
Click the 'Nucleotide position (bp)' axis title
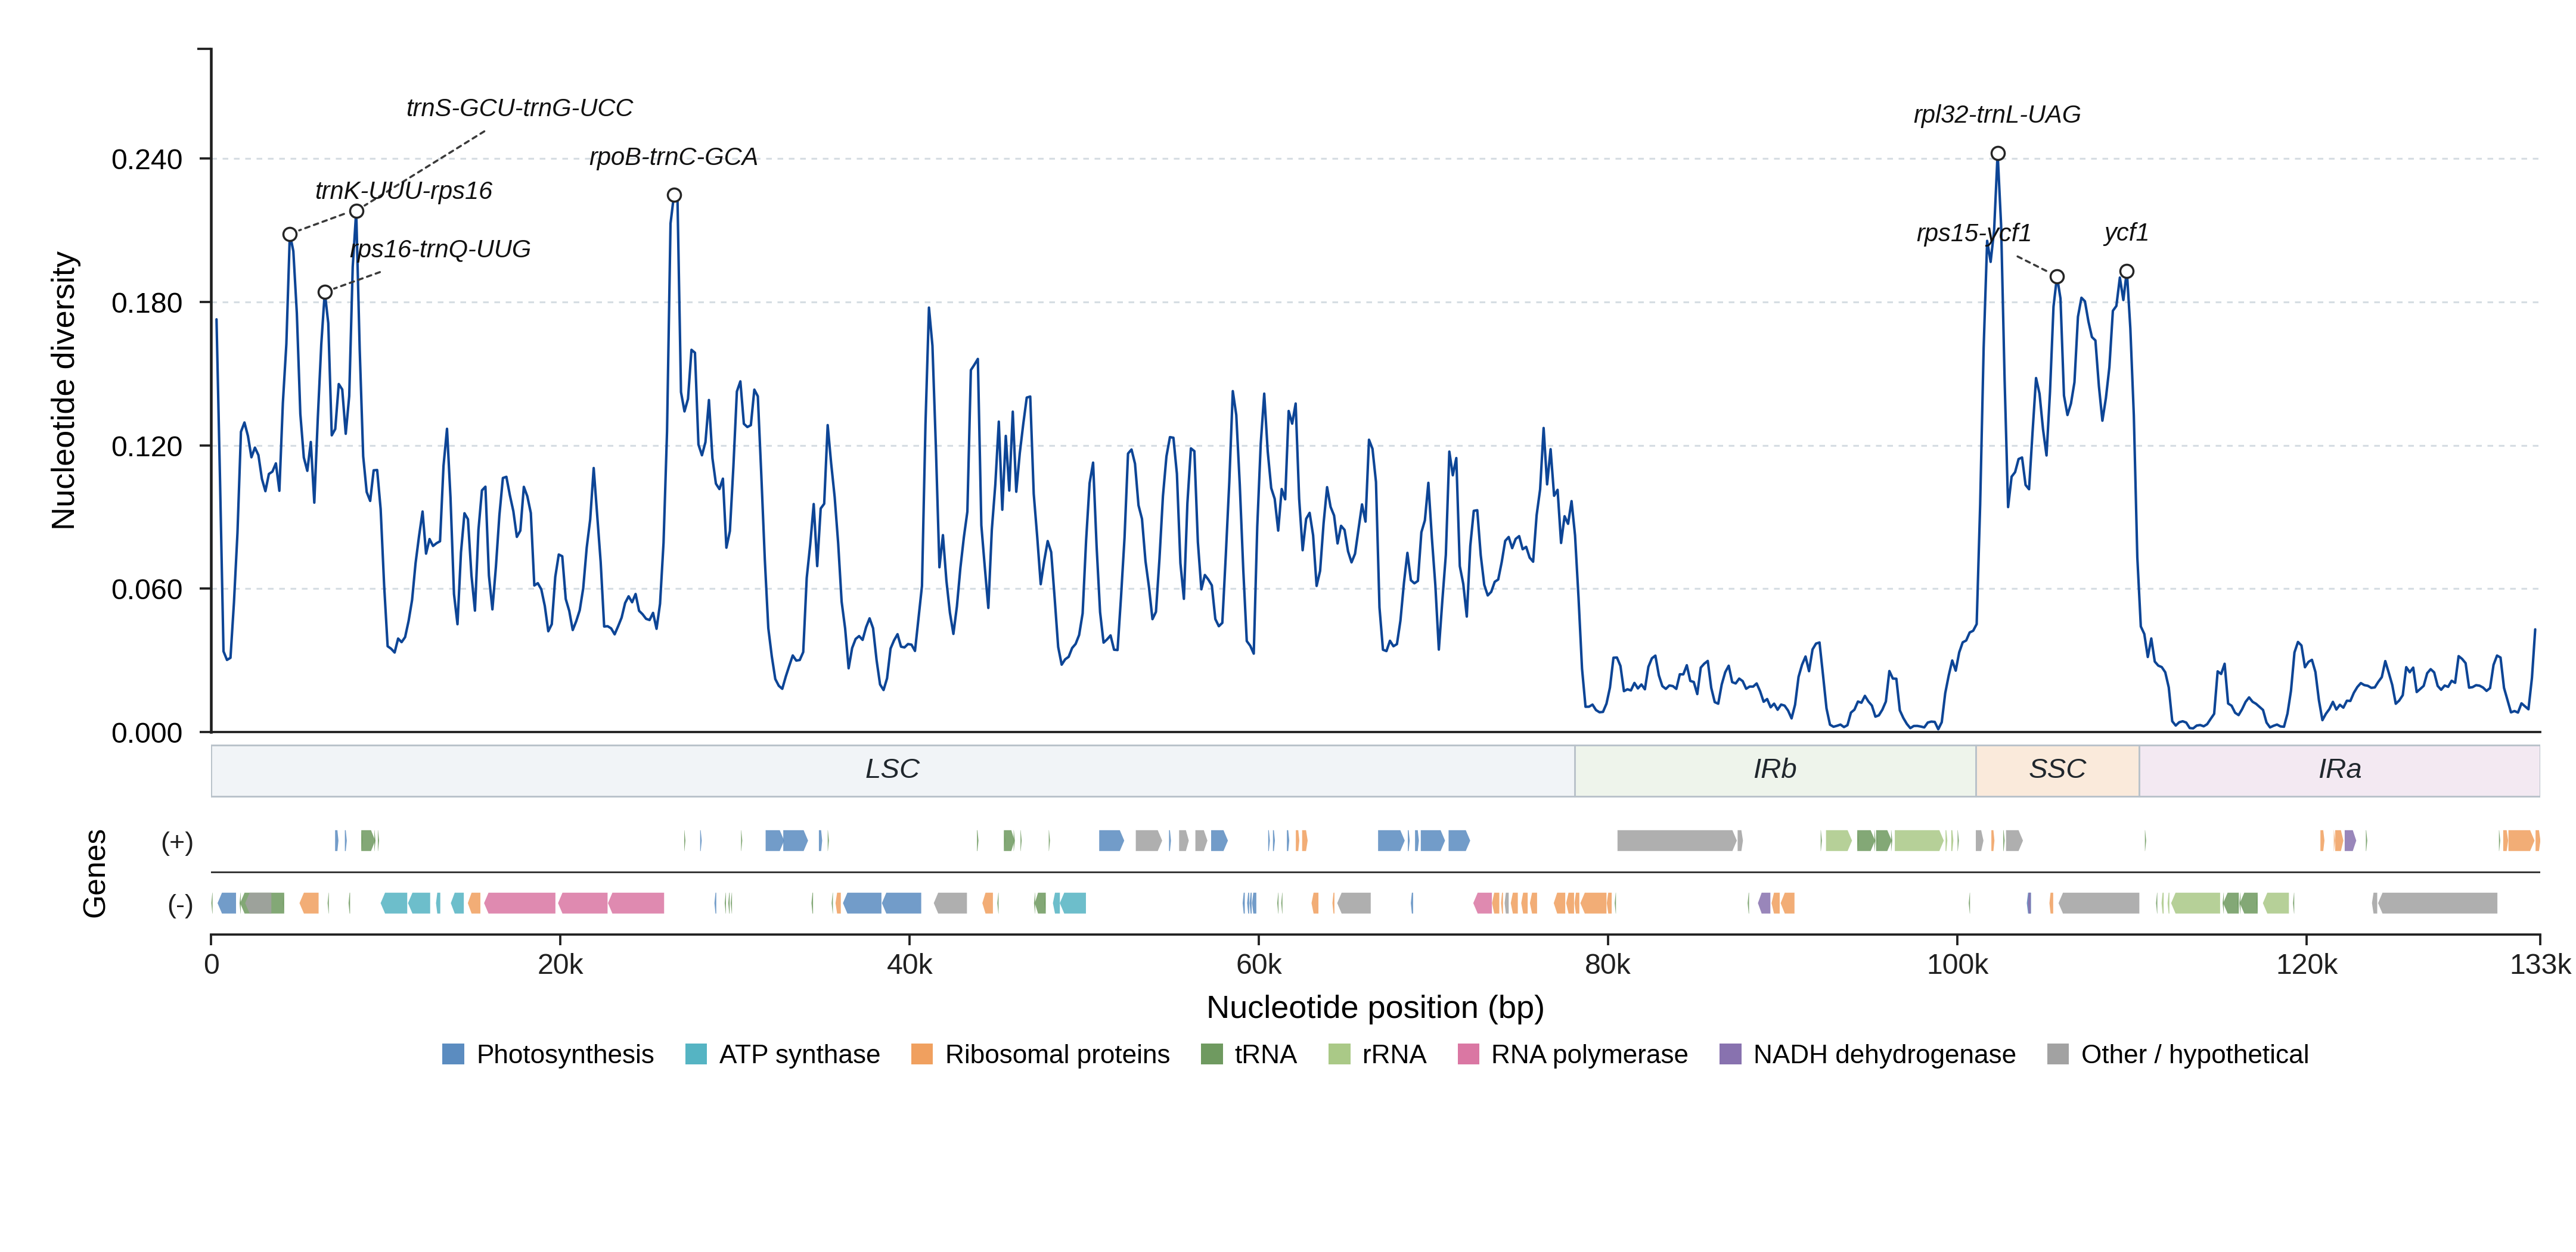click(x=1375, y=1007)
